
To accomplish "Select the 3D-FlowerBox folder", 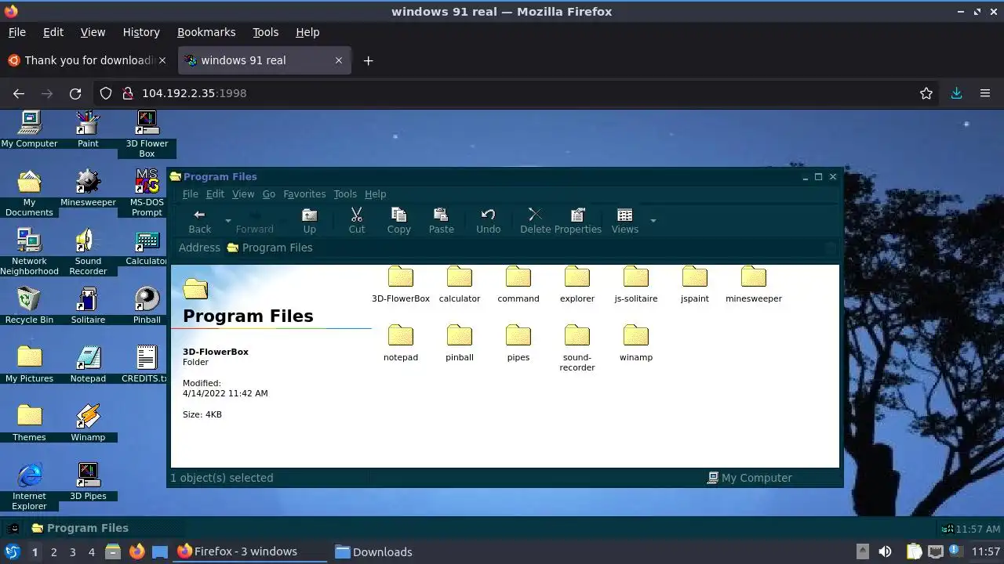I will [x=401, y=284].
